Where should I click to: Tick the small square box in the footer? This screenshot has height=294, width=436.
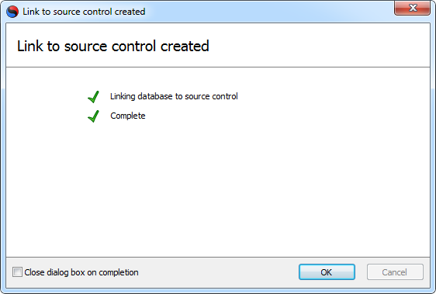point(17,272)
